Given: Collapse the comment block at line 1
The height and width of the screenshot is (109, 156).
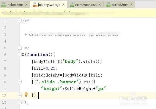Looking at the screenshot, I should [20, 21].
